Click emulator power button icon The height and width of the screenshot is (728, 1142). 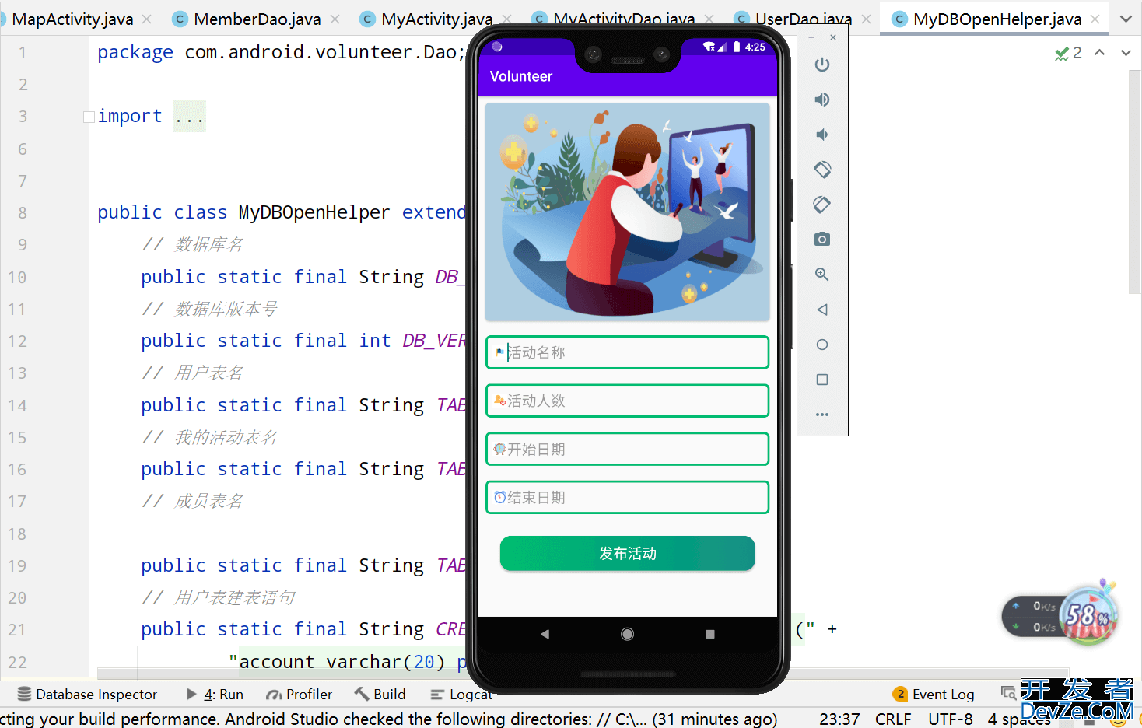coord(822,65)
